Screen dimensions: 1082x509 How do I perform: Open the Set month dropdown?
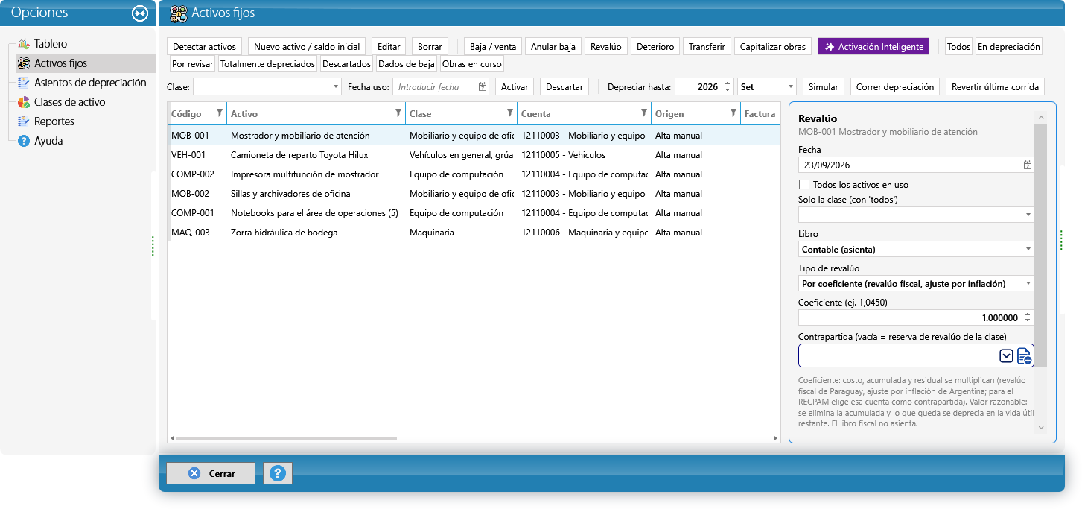click(790, 87)
